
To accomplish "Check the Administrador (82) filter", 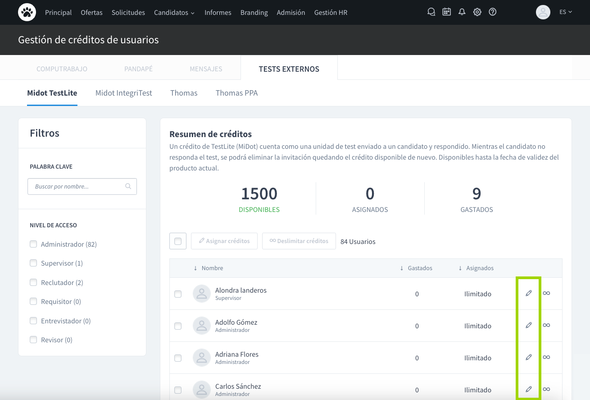I will [33, 244].
